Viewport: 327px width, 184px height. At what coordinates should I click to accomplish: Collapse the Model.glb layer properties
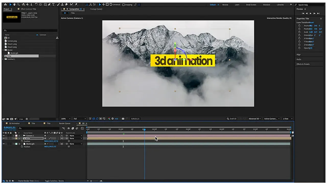point(14,144)
